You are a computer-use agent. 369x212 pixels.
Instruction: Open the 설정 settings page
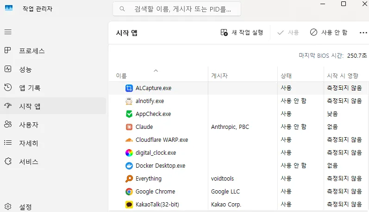tap(53, 206)
